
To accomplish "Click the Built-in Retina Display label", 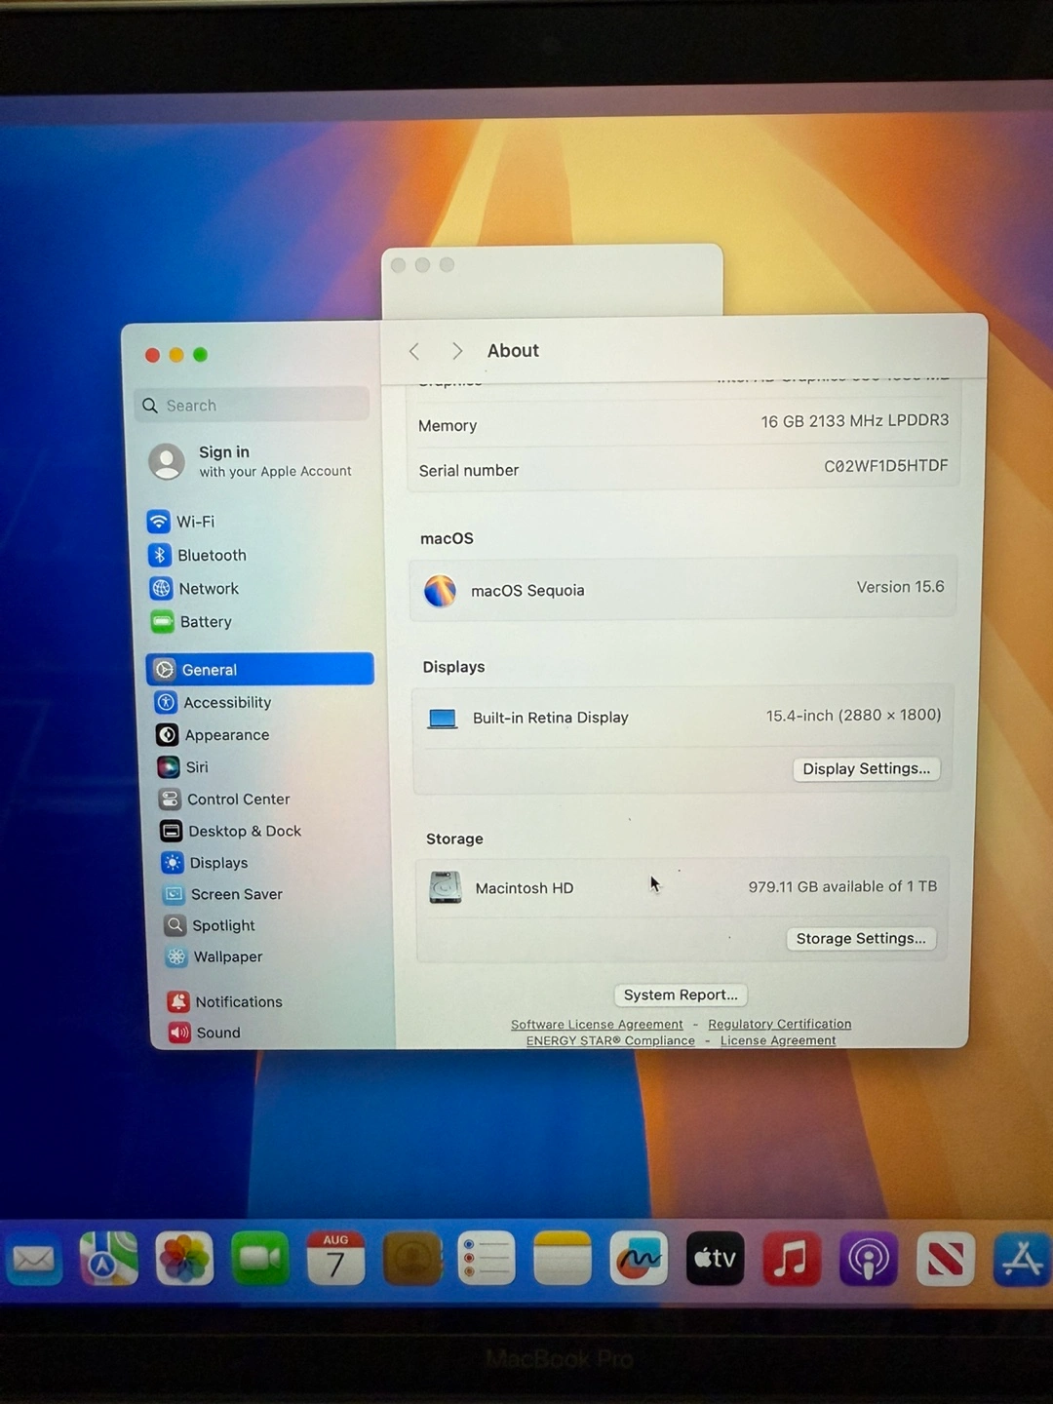I will click(551, 718).
